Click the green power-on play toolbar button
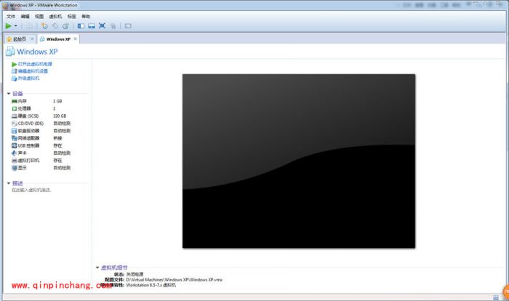The image size is (509, 301). tap(9, 26)
